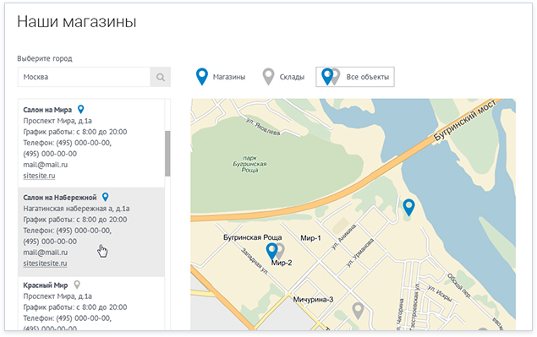Viewport: 537px width, 337px height.
Task: Click the city input field Москва
Action: tap(84, 77)
